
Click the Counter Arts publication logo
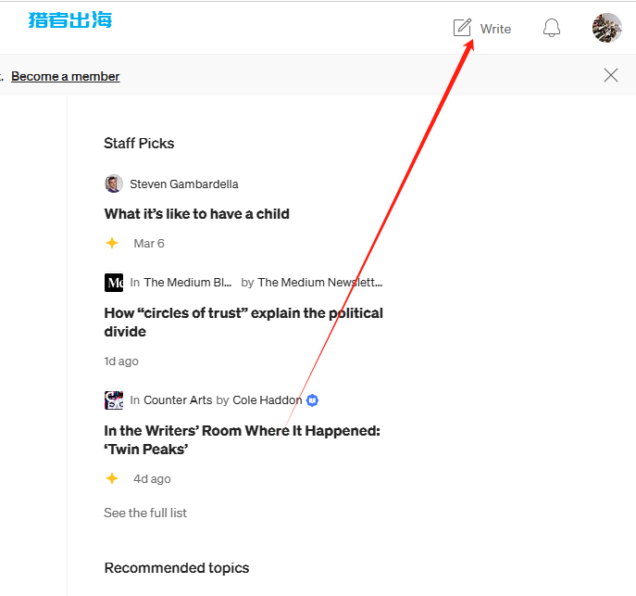pos(114,400)
